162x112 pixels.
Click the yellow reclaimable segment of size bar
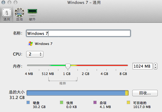pyautogui.click(x=127, y=93)
